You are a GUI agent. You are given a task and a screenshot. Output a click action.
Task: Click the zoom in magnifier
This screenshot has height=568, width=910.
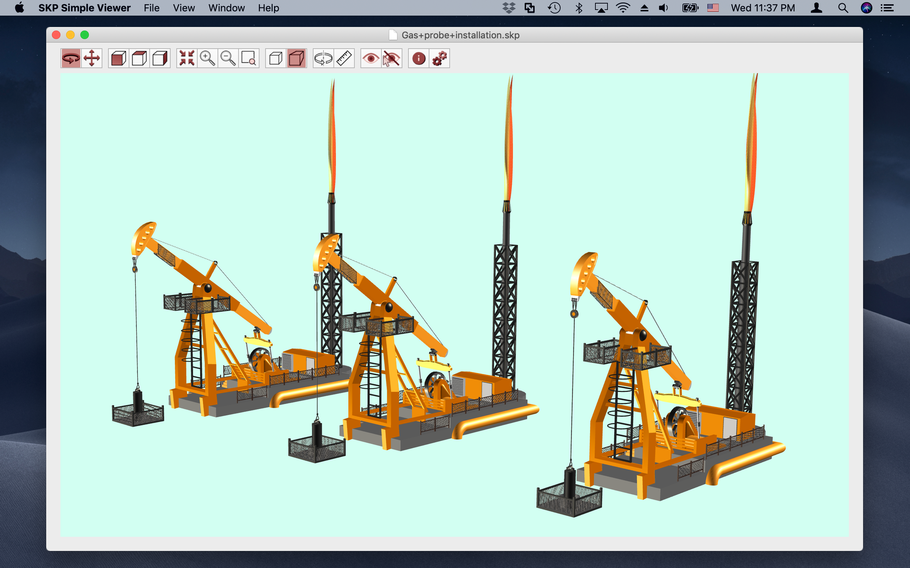pyautogui.click(x=207, y=58)
